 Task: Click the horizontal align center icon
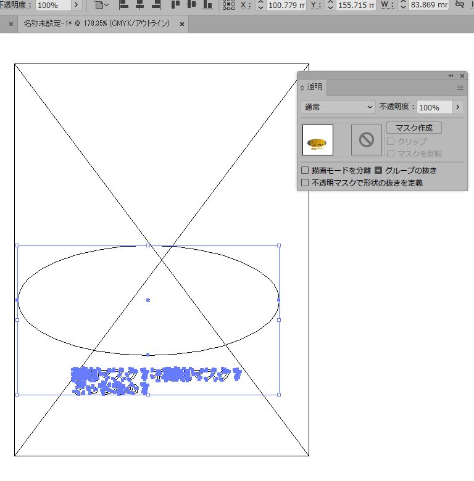[139, 5]
